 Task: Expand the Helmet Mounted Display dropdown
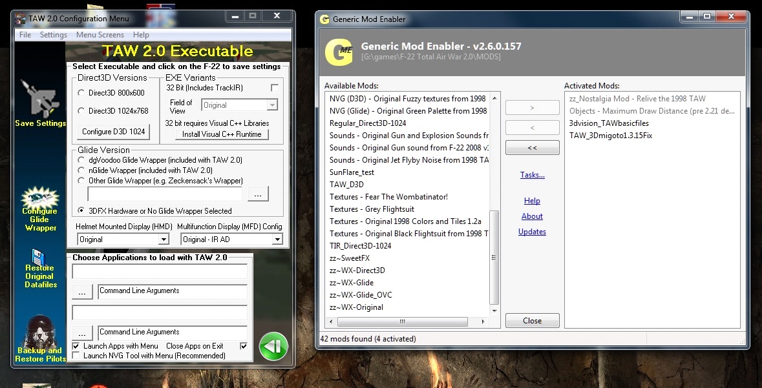[164, 240]
